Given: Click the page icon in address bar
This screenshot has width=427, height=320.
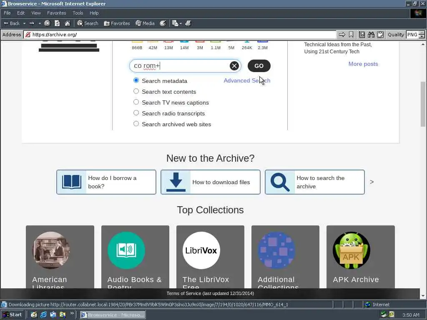Looking at the screenshot, I should tap(28, 35).
